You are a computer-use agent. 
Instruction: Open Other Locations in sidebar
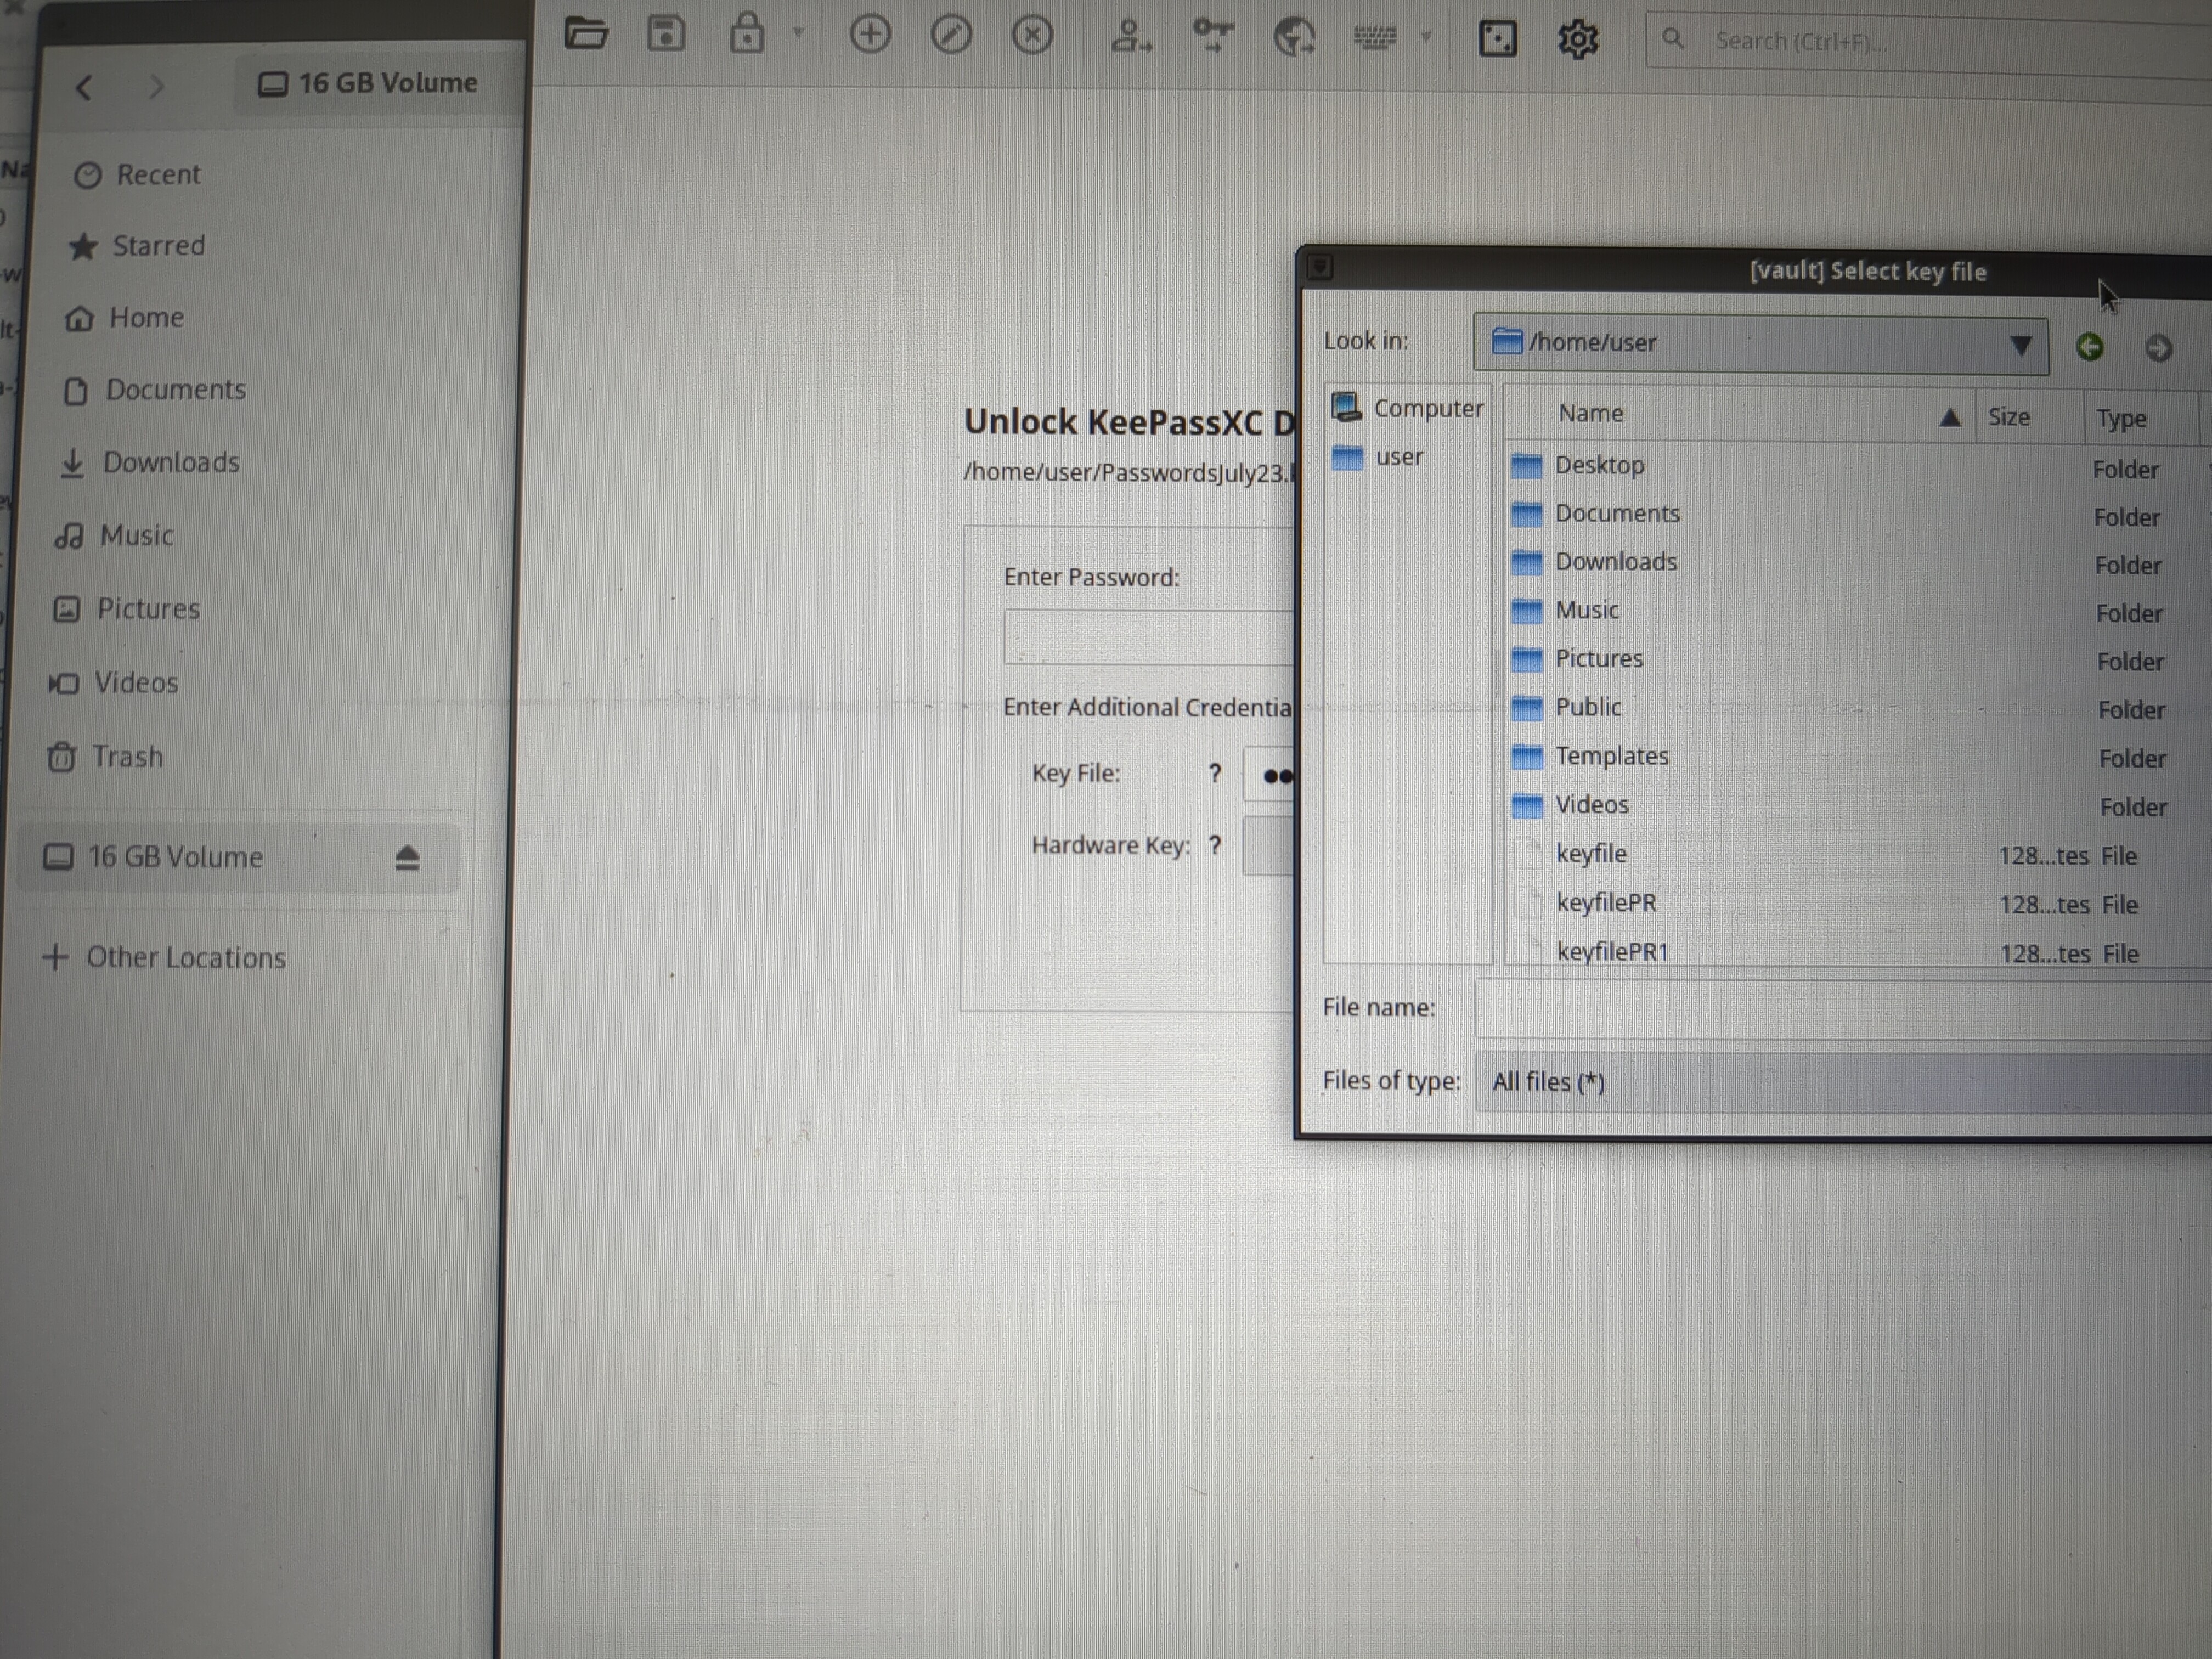(165, 958)
